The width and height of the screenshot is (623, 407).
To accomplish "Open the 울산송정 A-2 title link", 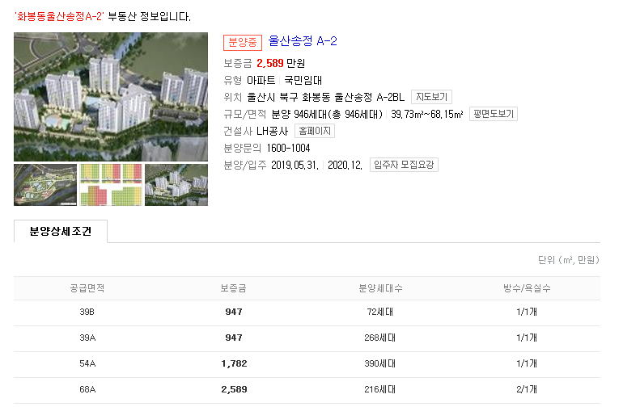I will pos(303,41).
